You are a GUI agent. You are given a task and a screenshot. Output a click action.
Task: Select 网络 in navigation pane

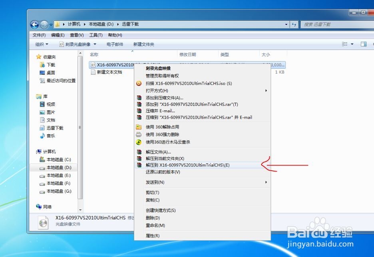tap(44, 207)
